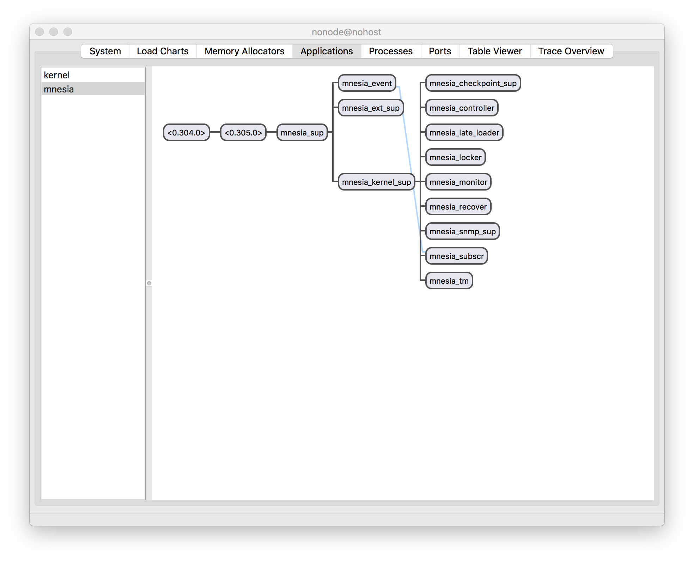The height and width of the screenshot is (561, 694).
Task: Select the mnesia_subscr process node
Action: (456, 256)
